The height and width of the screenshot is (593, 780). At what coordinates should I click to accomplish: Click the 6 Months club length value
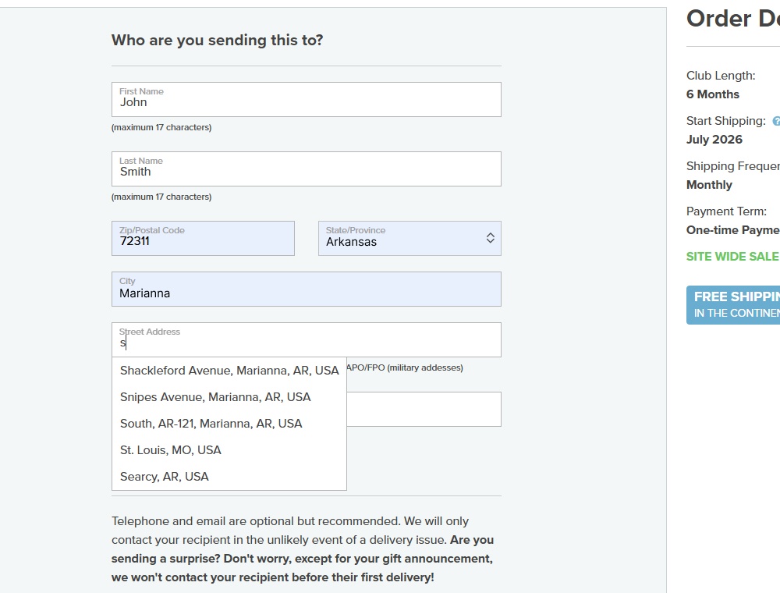tap(713, 94)
